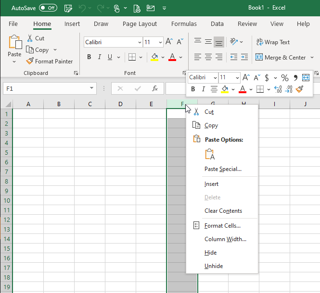Image resolution: width=320 pixels, height=293 pixels.
Task: Toggle Italic in the ribbon Font group
Action: 100,57
